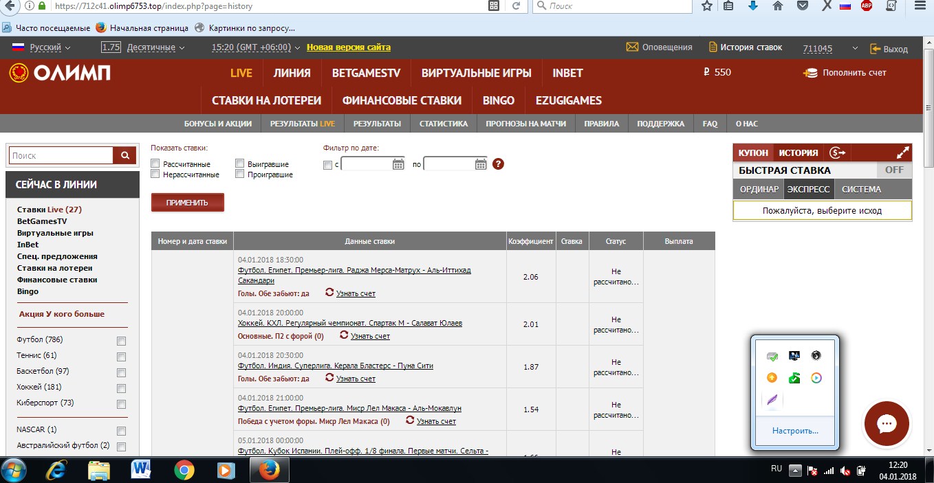The image size is (934, 483).
Task: Click Настроить... in the tray popup
Action: pos(795,431)
